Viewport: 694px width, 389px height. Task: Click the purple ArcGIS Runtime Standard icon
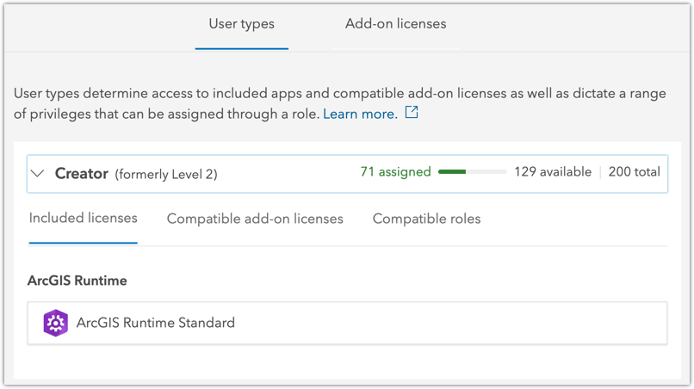point(55,323)
